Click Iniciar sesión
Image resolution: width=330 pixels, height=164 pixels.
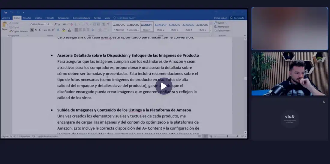220,18
